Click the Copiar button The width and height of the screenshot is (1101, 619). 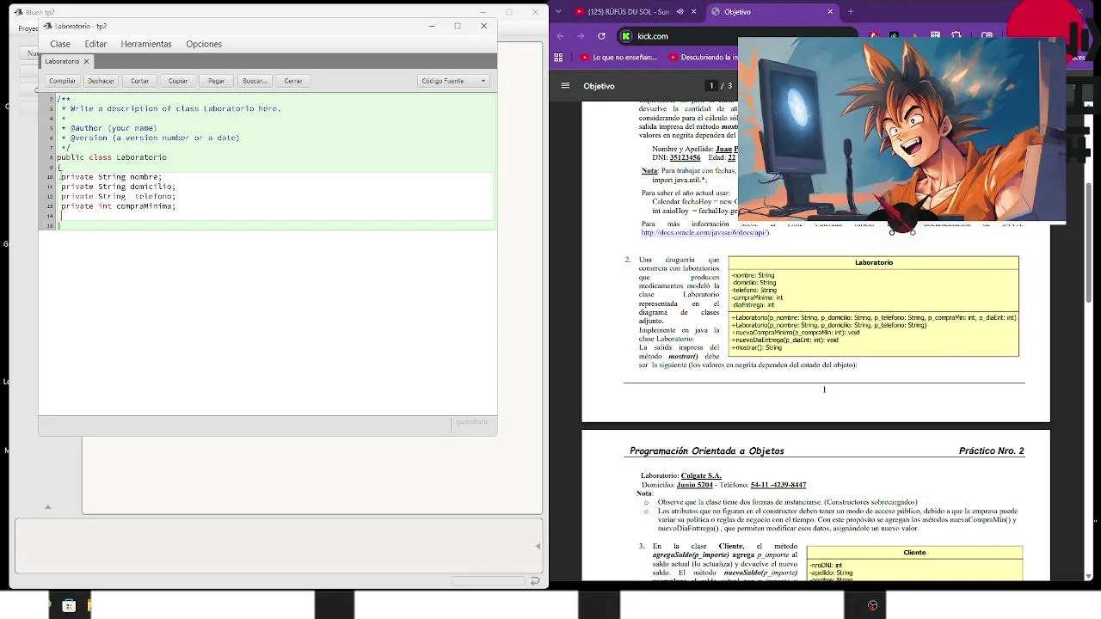[178, 81]
